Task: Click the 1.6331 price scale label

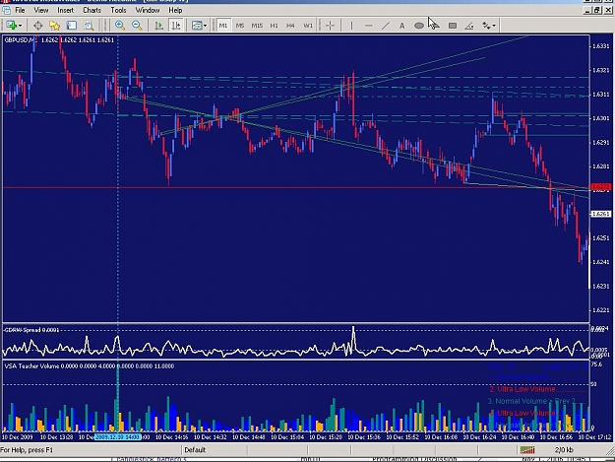Action: click(x=600, y=46)
